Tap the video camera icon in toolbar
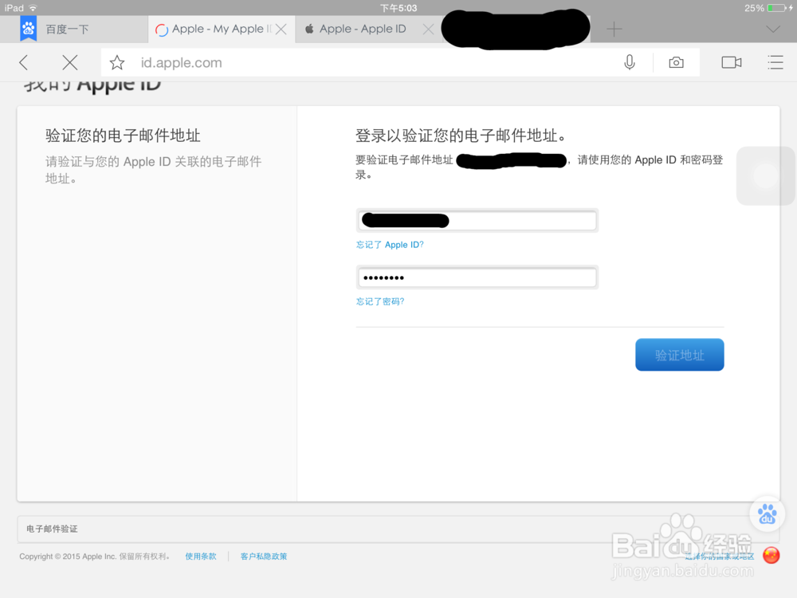The image size is (797, 598). click(732, 62)
